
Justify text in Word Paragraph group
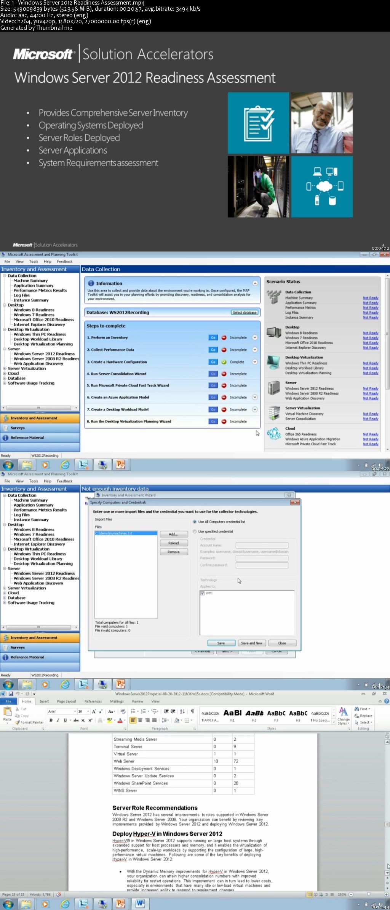click(154, 720)
